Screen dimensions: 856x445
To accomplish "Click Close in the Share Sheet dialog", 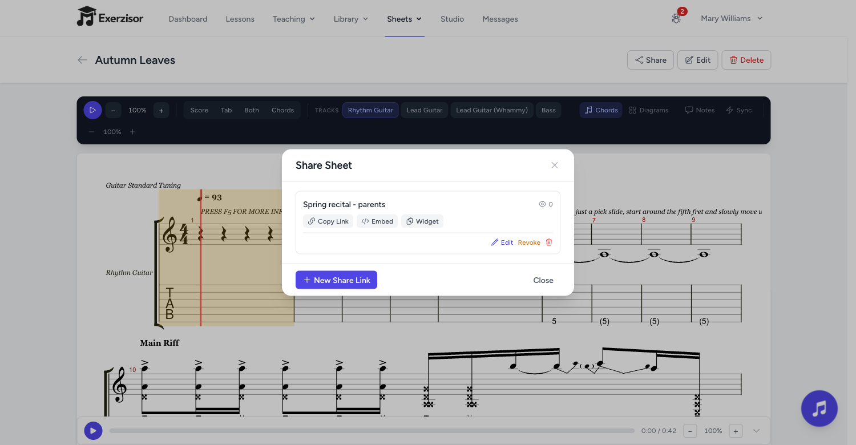I will [x=543, y=280].
